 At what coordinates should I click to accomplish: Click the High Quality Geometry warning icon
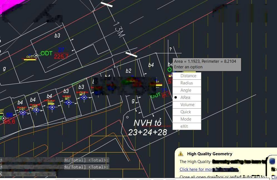tap(181, 154)
